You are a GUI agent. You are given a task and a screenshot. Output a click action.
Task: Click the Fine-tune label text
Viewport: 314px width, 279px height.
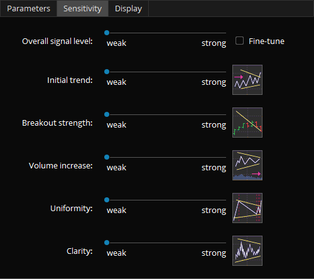coord(266,41)
